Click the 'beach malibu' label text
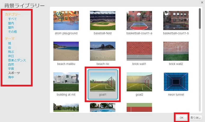The image size is (205, 122). (66, 64)
